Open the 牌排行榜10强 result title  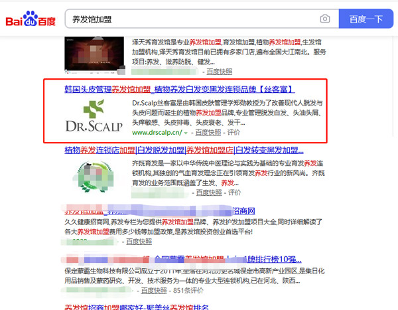pyautogui.click(x=183, y=260)
